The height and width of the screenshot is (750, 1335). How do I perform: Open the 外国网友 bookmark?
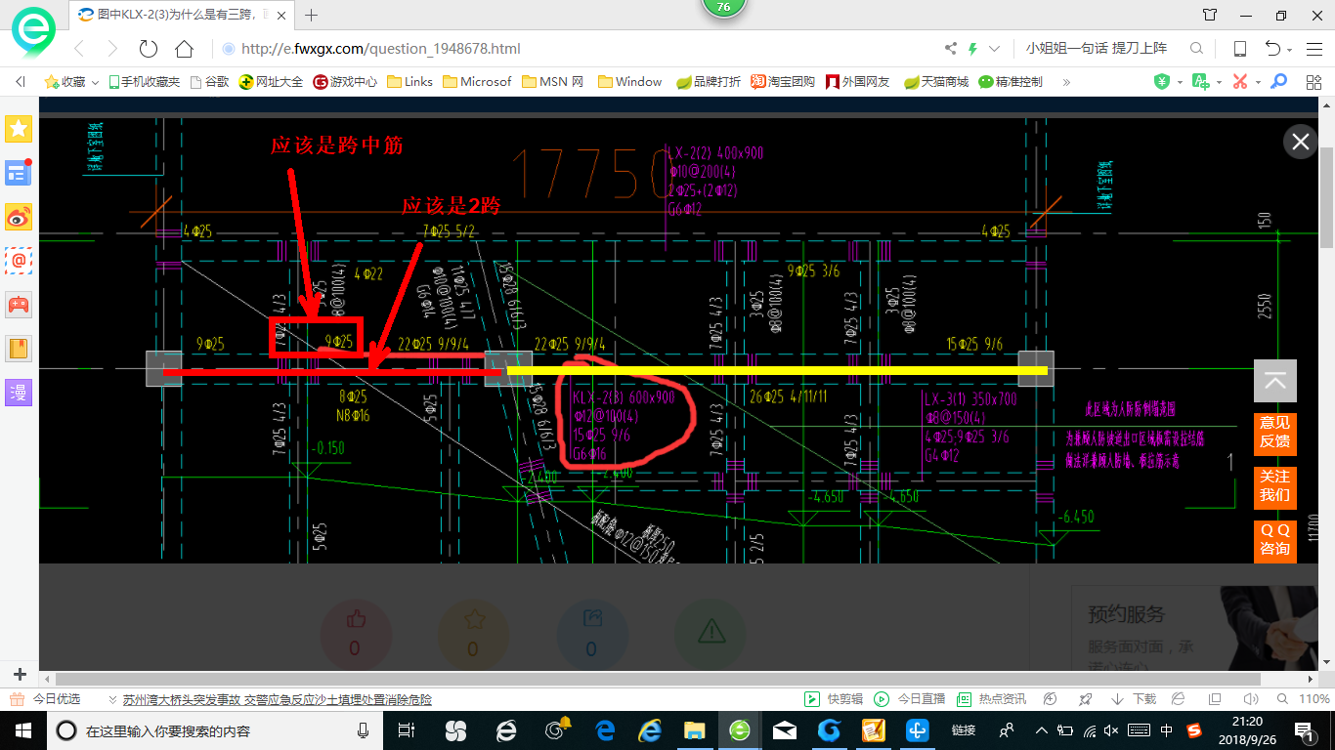pyautogui.click(x=857, y=82)
